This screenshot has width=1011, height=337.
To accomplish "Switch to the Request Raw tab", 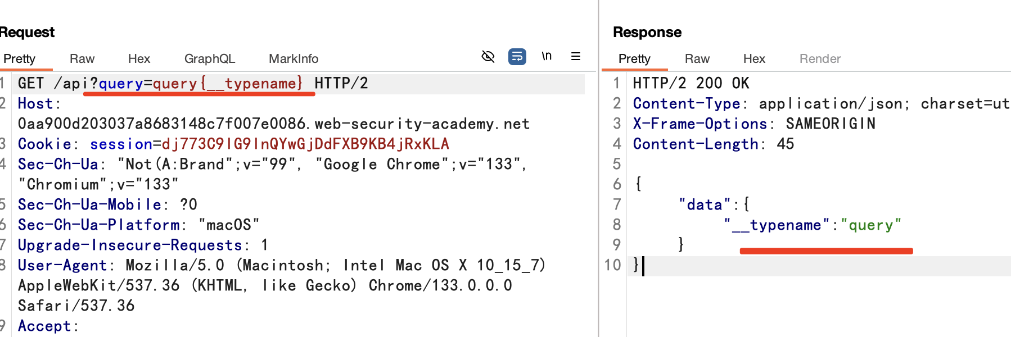I will pos(82,58).
